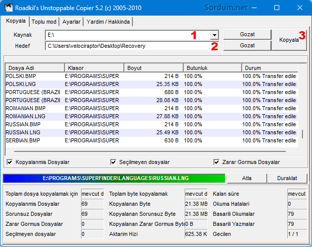Click the Gecilen value 1 / 1

pyautogui.click(x=297, y=234)
